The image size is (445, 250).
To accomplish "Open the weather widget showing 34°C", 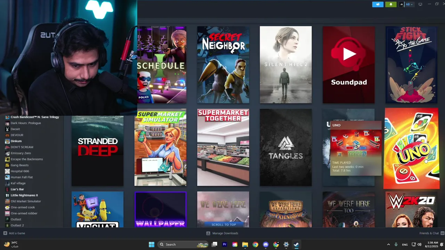I will pos(11,244).
